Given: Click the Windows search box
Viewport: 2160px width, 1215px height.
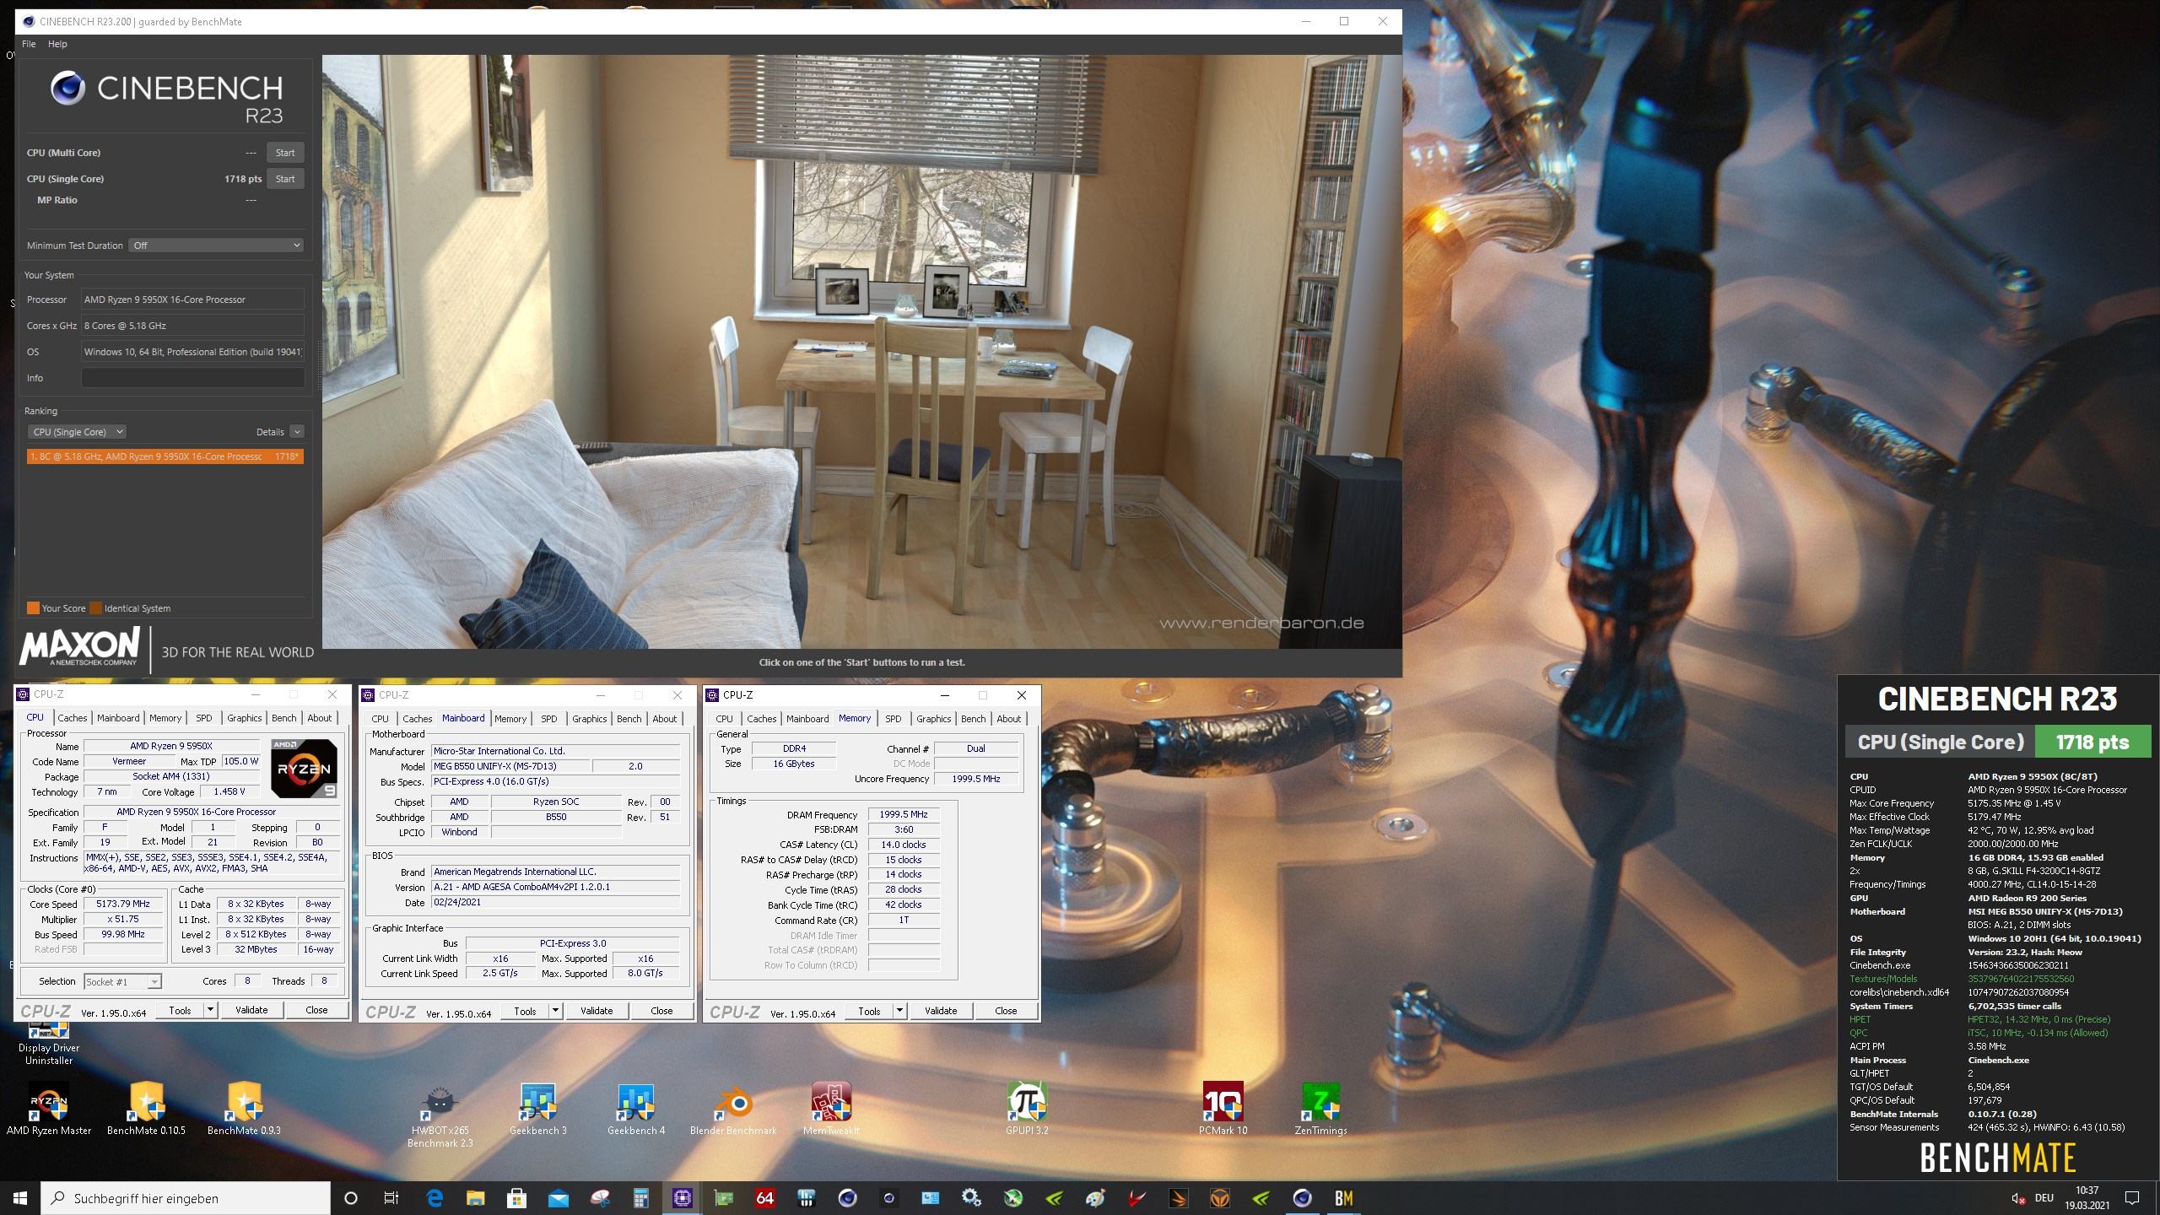Looking at the screenshot, I should [x=186, y=1198].
